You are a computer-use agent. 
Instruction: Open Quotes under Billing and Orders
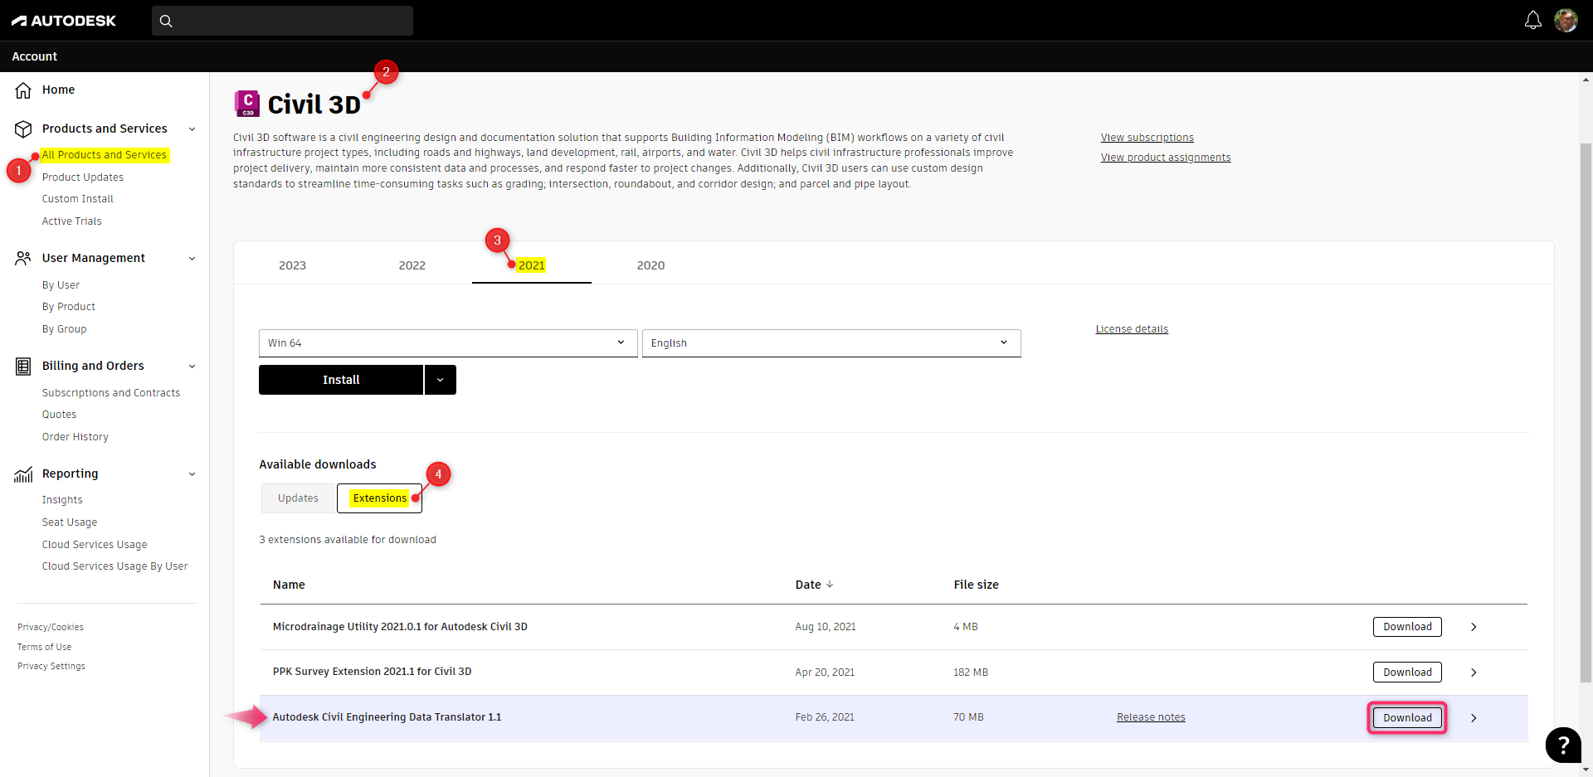pyautogui.click(x=60, y=415)
